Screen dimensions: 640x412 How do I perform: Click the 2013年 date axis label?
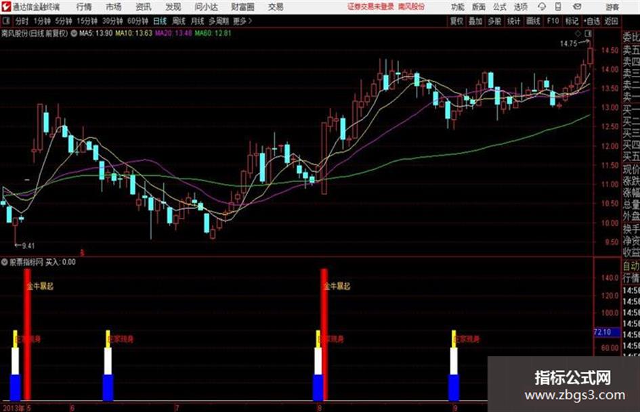[x=13, y=407]
